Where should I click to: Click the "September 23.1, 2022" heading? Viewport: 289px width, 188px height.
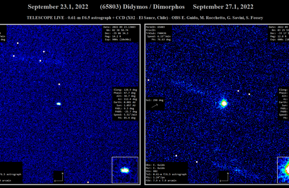click(58, 7)
